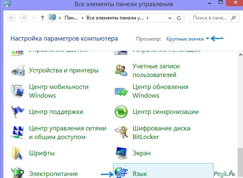This screenshot has height=178, width=243.
Task: Click the Sync Center green circle icon
Action: pyautogui.click(x=121, y=112)
